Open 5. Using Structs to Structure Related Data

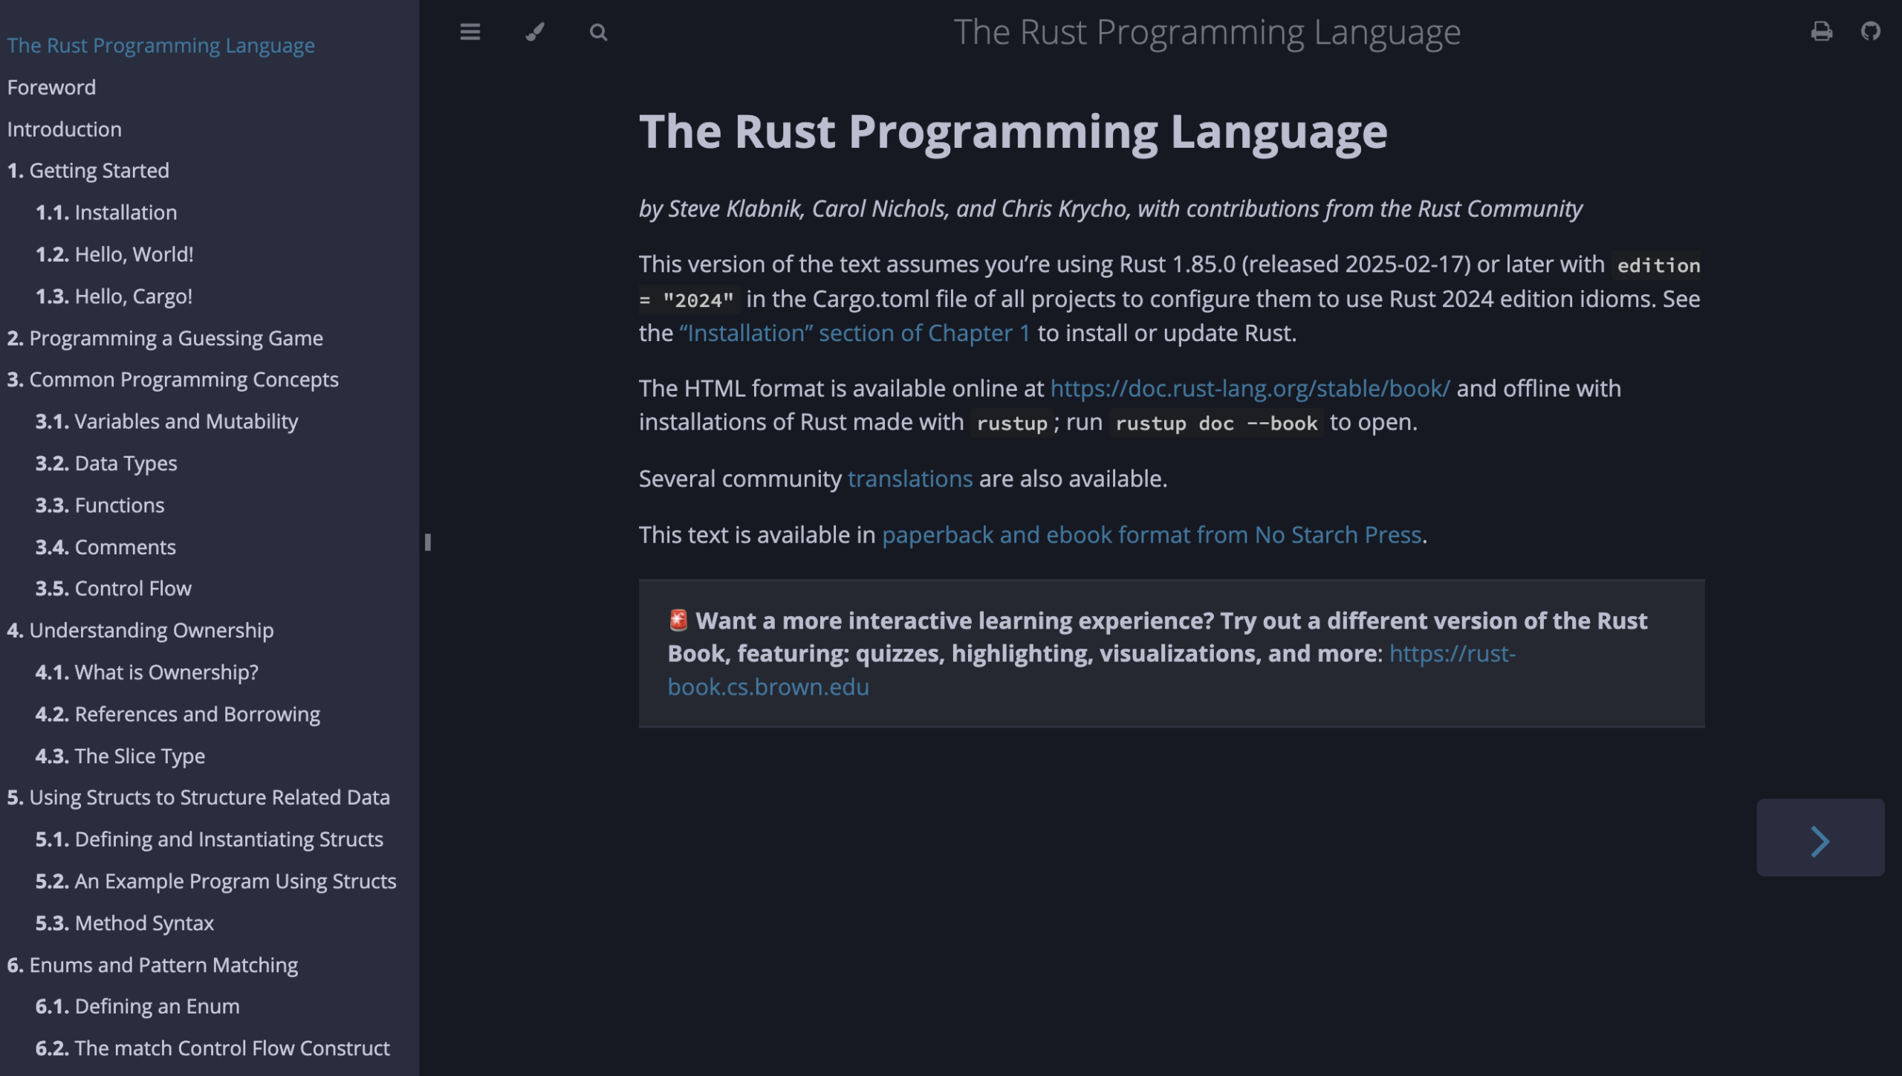(198, 797)
